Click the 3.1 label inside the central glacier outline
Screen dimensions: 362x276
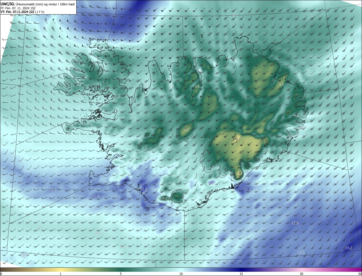[x=186, y=130]
